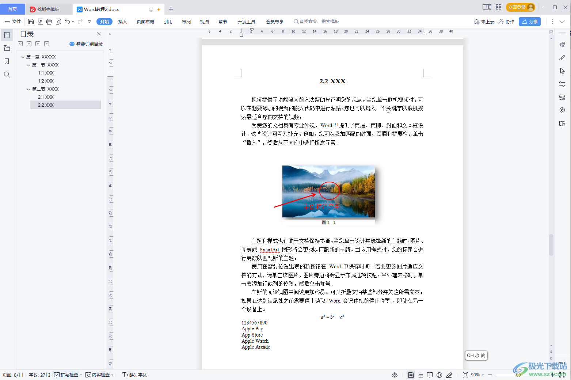The image size is (571, 380).
Task: Open the chapter navigation sidebar icon
Action: tap(7, 48)
